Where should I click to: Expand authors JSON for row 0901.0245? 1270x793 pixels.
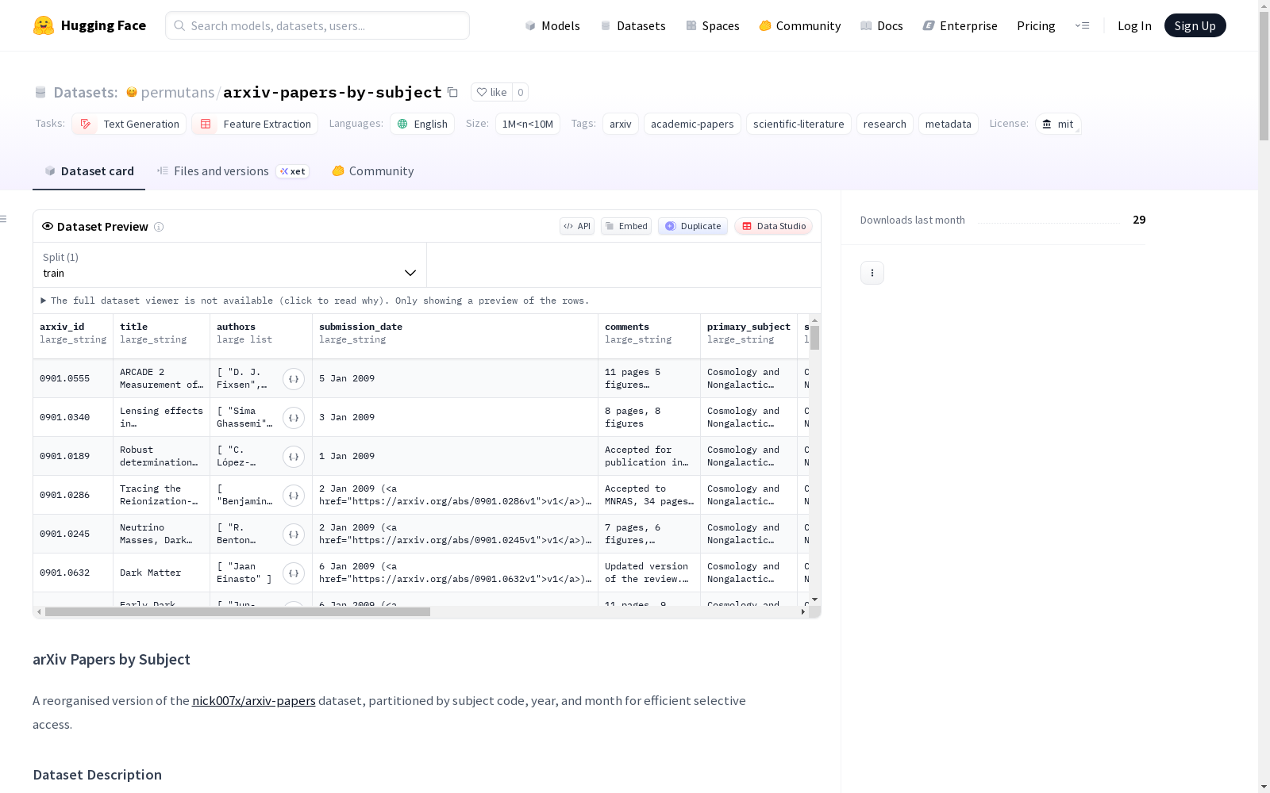(294, 534)
